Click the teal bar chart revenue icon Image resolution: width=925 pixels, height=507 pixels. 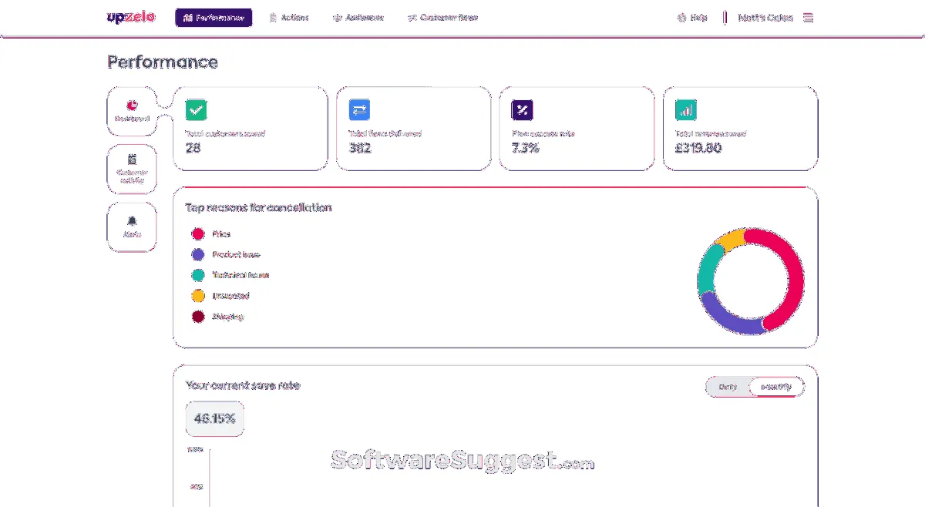pos(686,110)
